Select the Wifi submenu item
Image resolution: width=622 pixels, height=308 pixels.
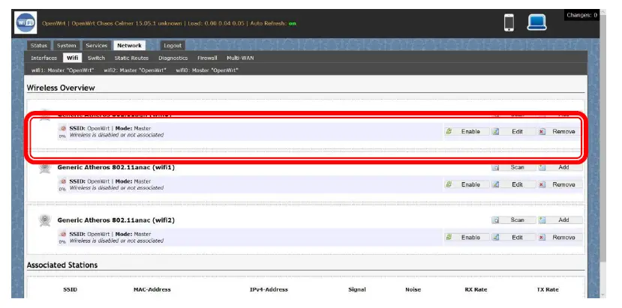click(x=72, y=58)
